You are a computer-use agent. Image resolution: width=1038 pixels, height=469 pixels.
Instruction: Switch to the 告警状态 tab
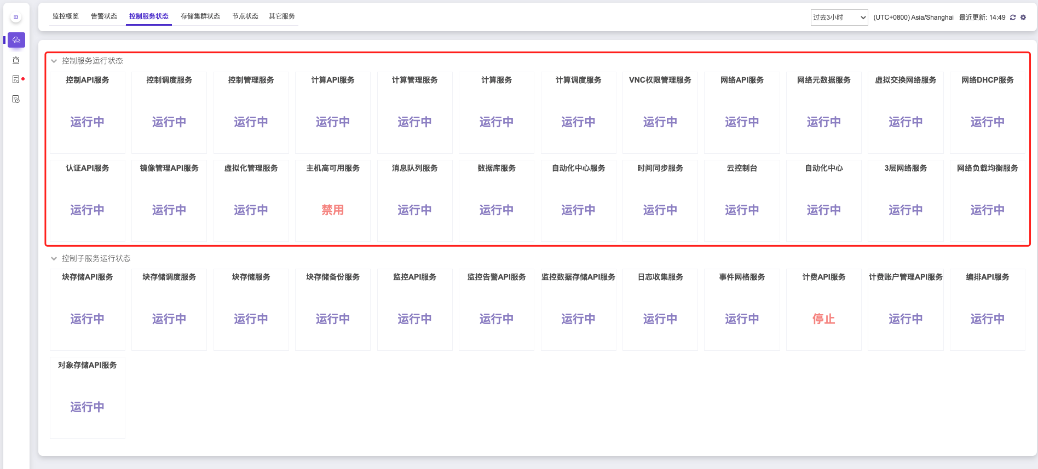coord(104,16)
